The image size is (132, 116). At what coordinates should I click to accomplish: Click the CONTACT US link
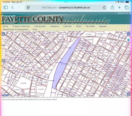click(x=123, y=13)
